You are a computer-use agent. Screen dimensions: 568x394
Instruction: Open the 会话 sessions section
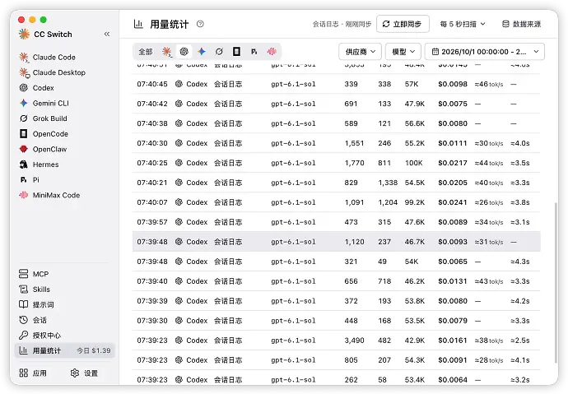point(33,320)
